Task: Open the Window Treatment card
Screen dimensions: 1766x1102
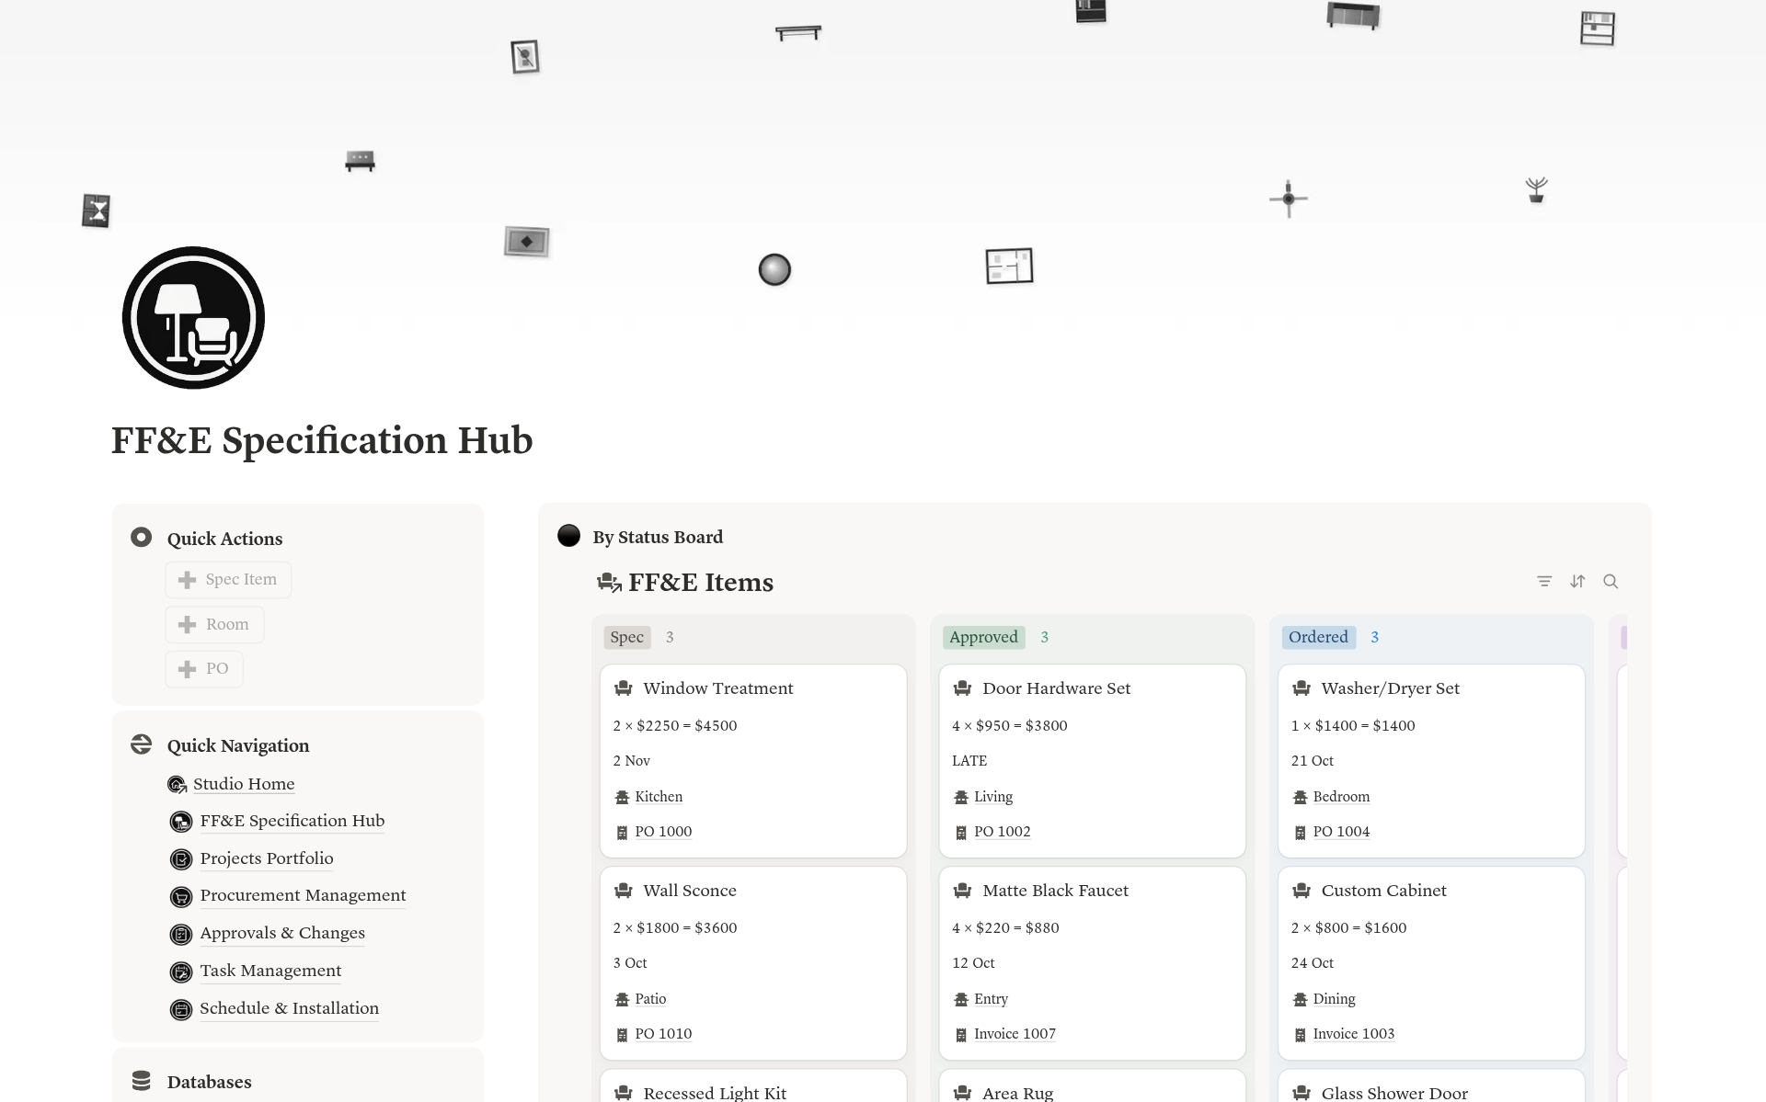Action: click(717, 688)
